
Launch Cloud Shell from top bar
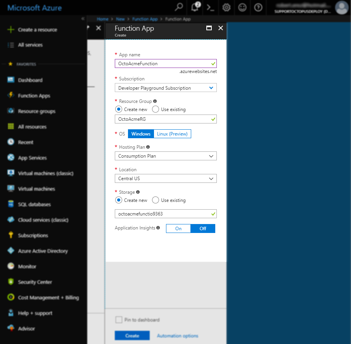[x=211, y=7]
